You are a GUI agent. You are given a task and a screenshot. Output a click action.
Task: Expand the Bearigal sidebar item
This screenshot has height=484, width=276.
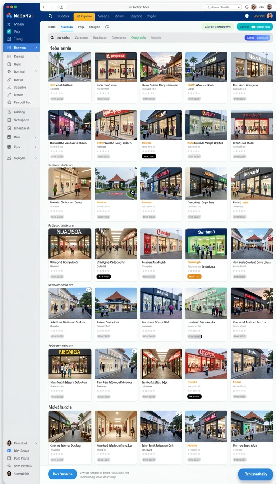pyautogui.click(x=36, y=72)
